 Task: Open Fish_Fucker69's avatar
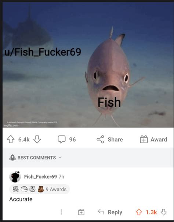click(15, 177)
